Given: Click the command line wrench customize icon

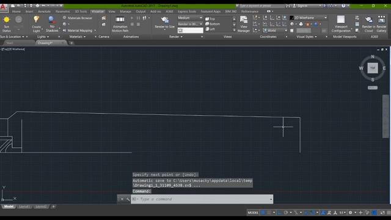Looking at the screenshot, I should (128, 199).
